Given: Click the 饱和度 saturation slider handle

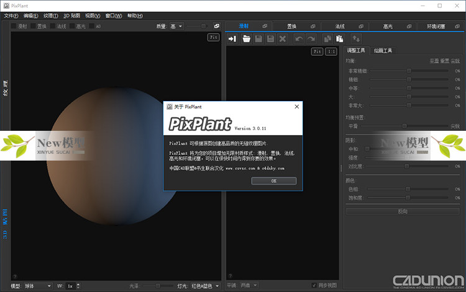Looking at the screenshot, I should point(408,198).
